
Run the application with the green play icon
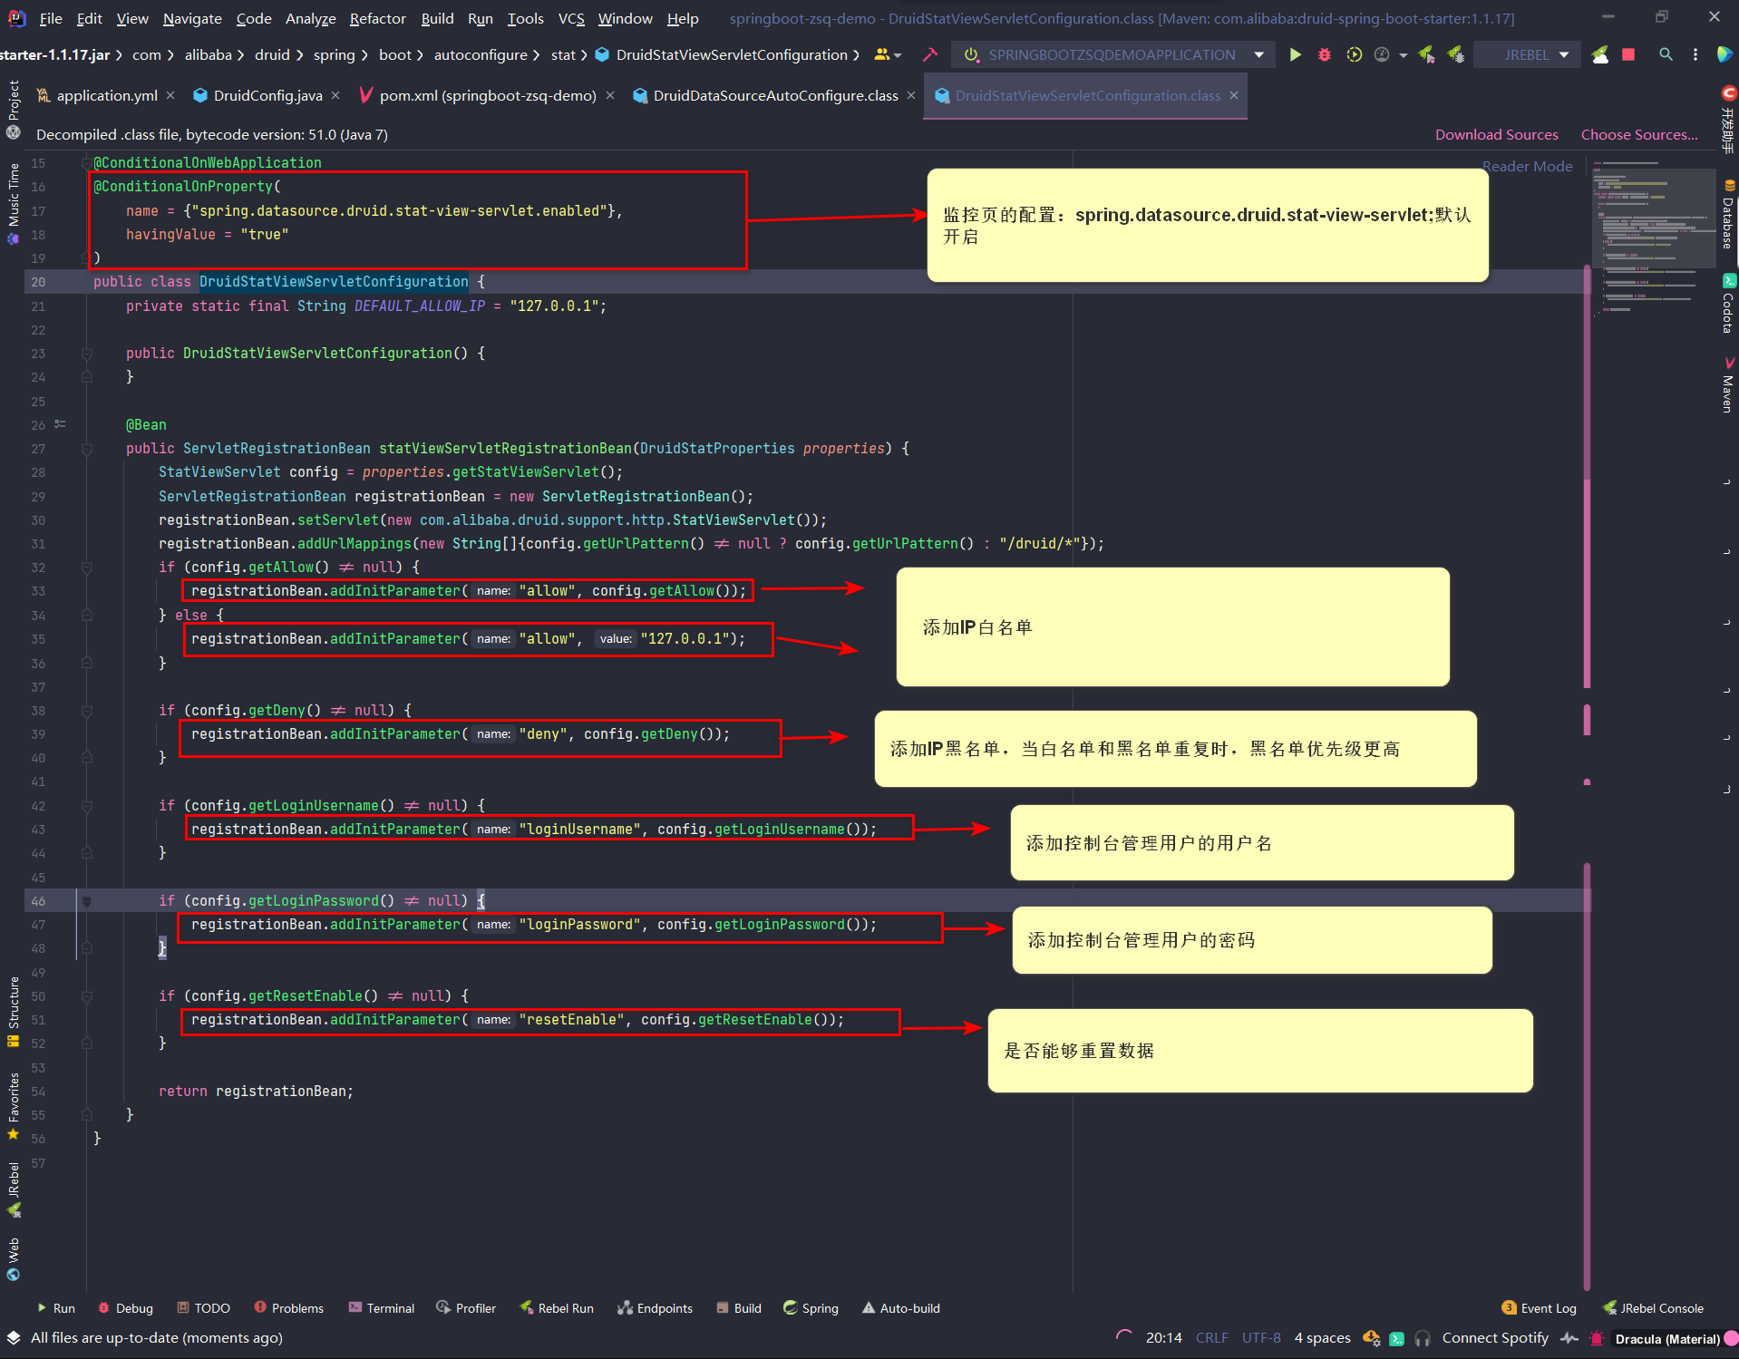[x=1295, y=54]
